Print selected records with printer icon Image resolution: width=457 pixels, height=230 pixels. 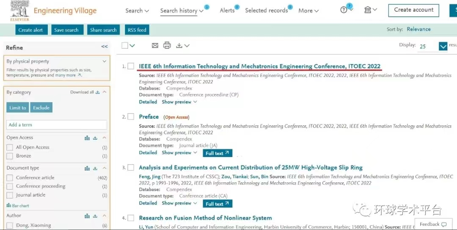coord(167,45)
